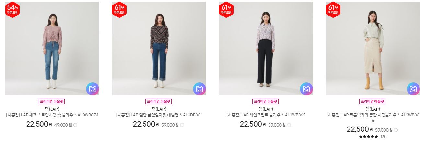Open image search for cotton big-collar blouse
The width and height of the screenshot is (425, 143).
click(413, 89)
